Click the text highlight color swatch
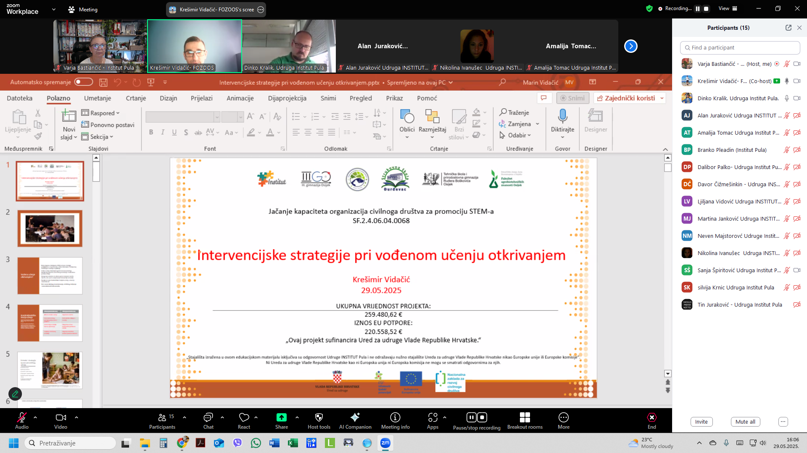Image resolution: width=807 pixels, height=453 pixels. pyautogui.click(x=251, y=133)
